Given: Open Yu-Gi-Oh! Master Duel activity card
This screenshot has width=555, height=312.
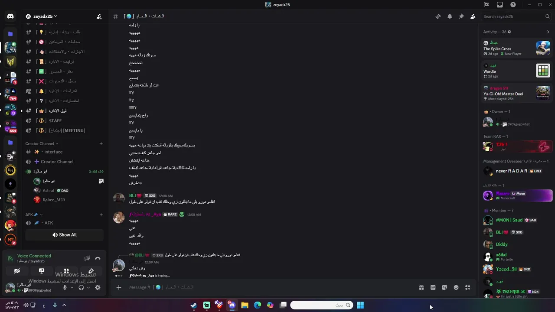Looking at the screenshot, I should tap(517, 93).
